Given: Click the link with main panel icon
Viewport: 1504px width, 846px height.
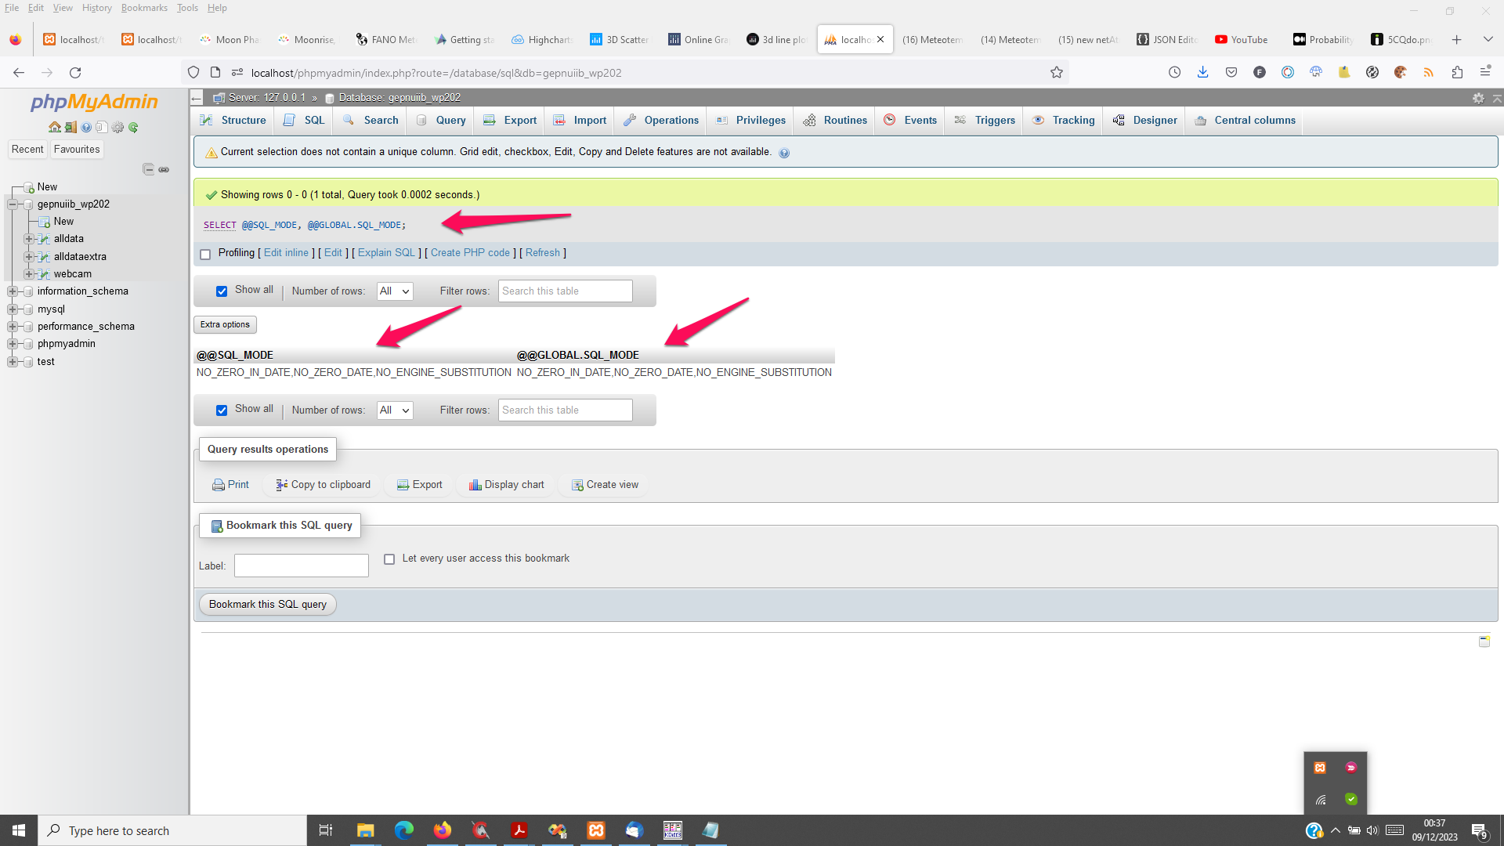Looking at the screenshot, I should tap(164, 169).
